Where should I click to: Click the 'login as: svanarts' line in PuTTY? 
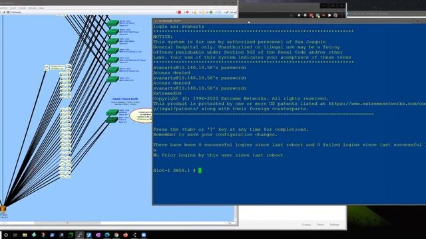[178, 27]
